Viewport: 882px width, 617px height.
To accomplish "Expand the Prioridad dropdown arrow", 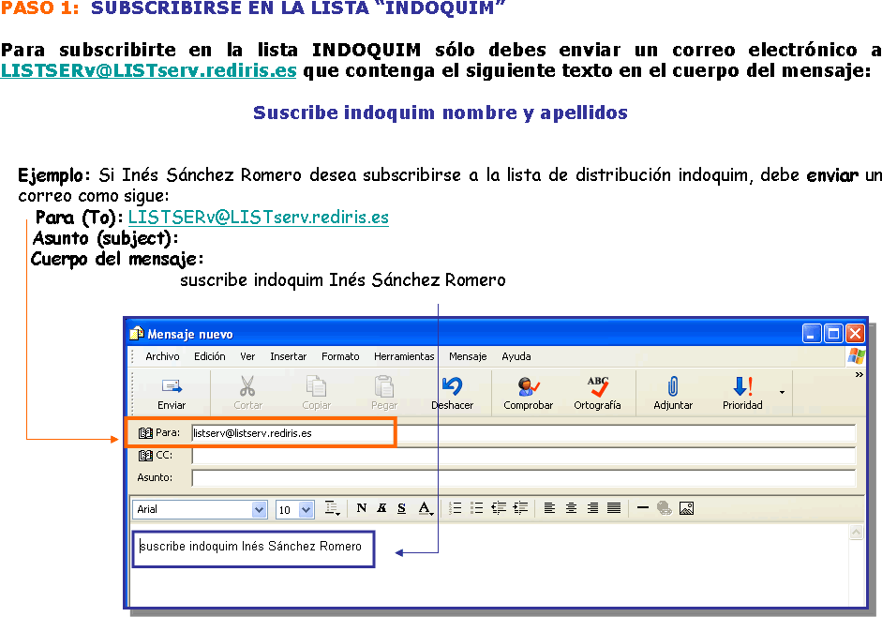I will click(782, 391).
